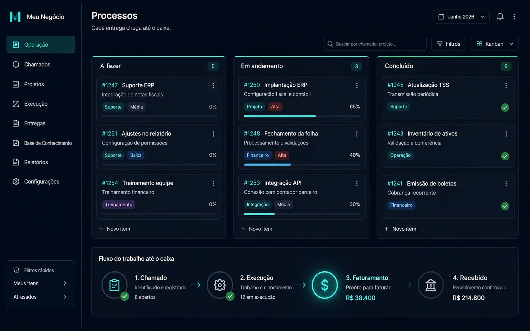Click the Alta tag on Implantação ERP

275,107
